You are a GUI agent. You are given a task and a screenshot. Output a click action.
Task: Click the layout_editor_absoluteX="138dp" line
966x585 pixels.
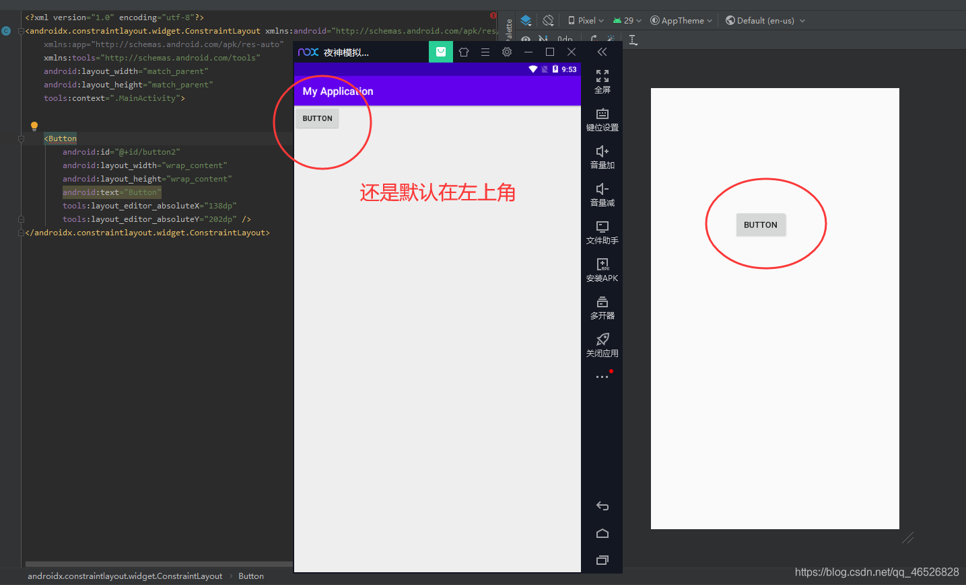pos(149,206)
